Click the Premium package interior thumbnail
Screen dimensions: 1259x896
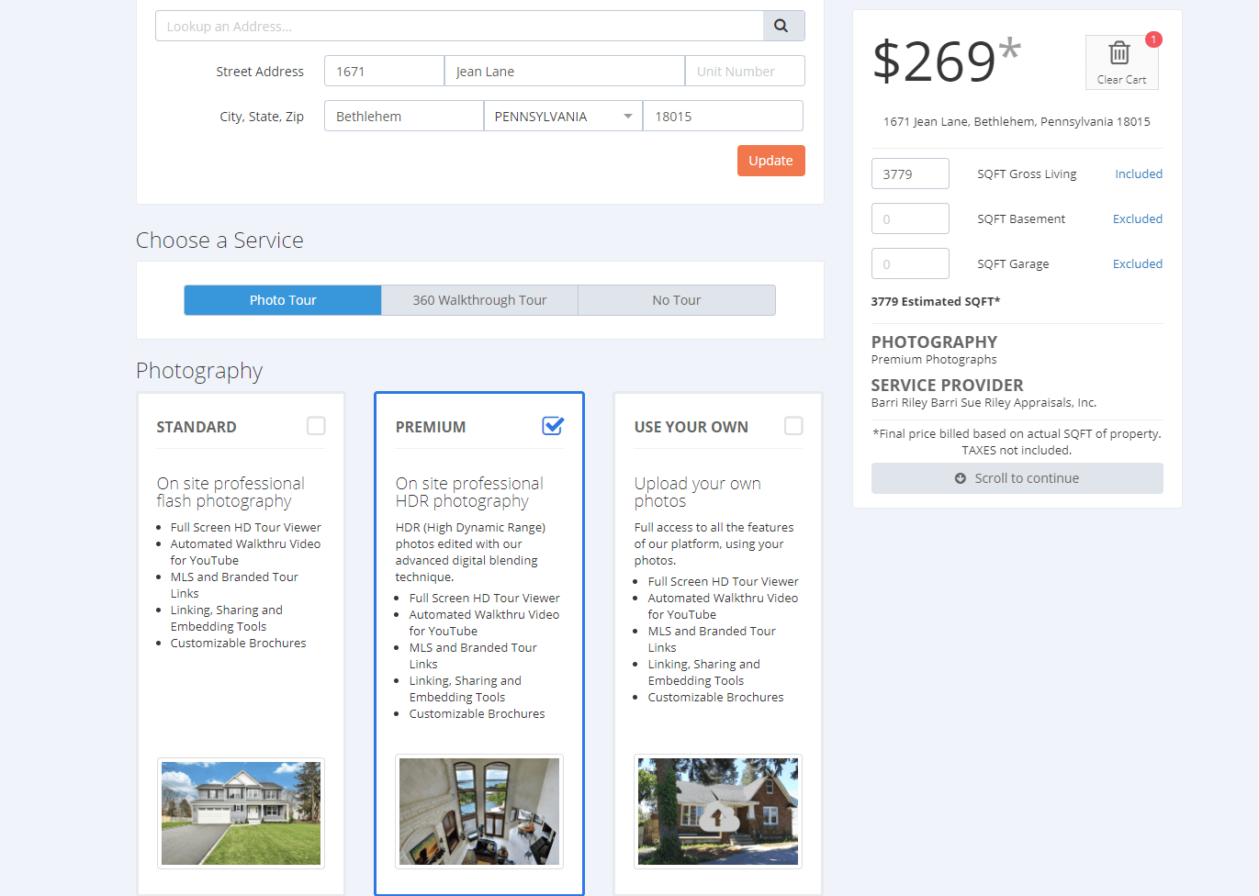479,812
